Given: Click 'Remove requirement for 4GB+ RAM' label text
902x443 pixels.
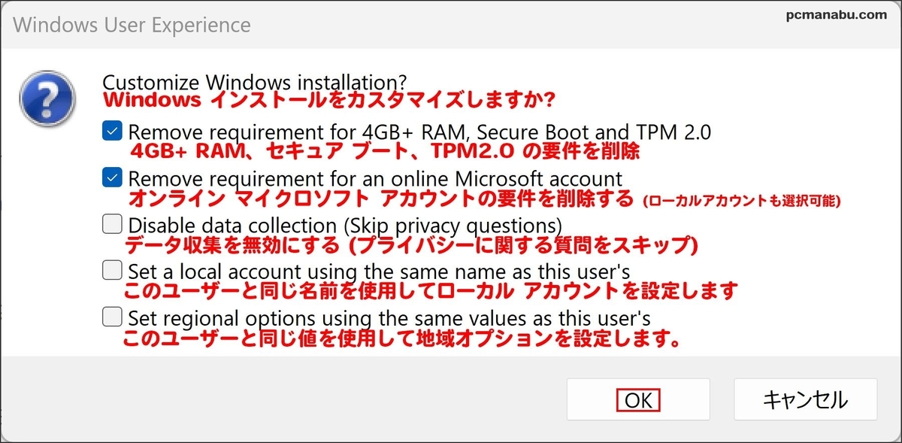Looking at the screenshot, I should point(419,133).
